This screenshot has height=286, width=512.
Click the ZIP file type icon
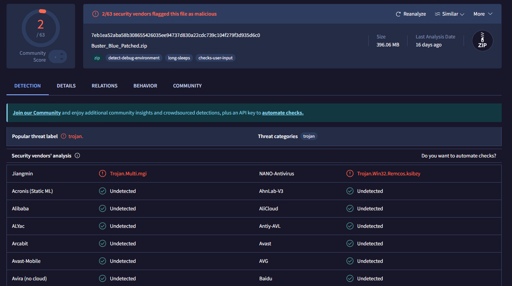(x=482, y=41)
